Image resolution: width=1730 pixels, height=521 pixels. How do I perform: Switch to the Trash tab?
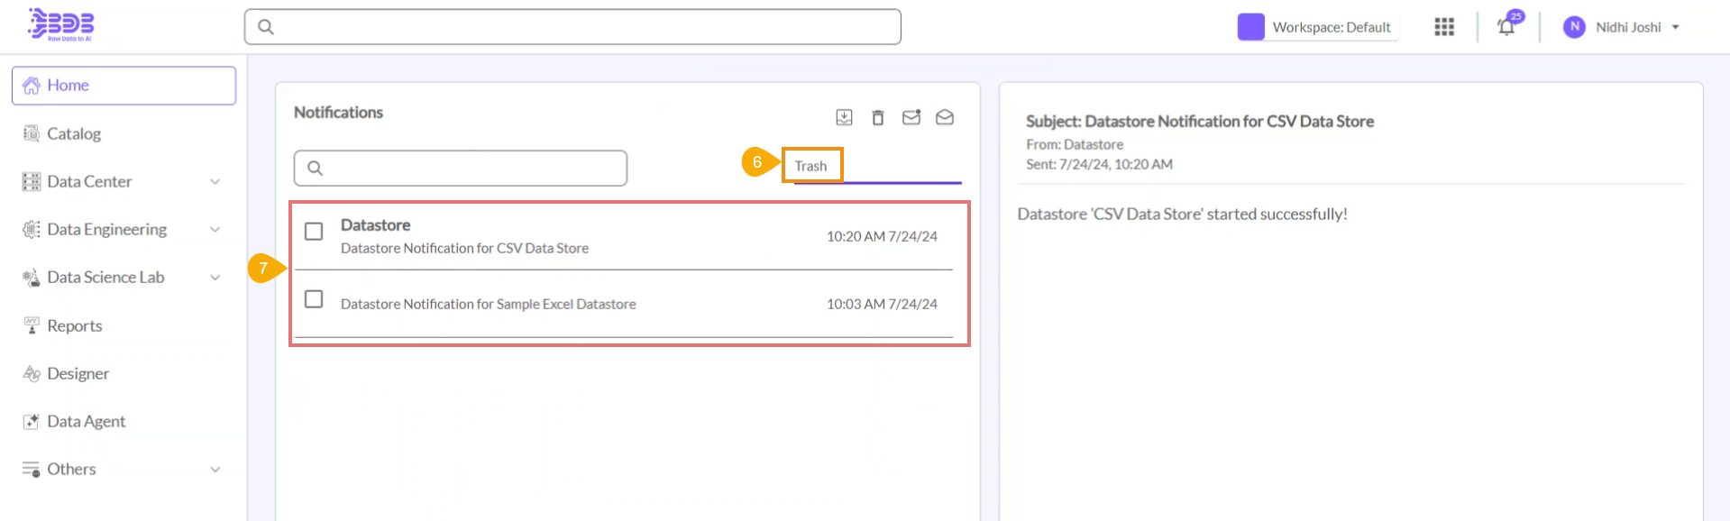[810, 166]
